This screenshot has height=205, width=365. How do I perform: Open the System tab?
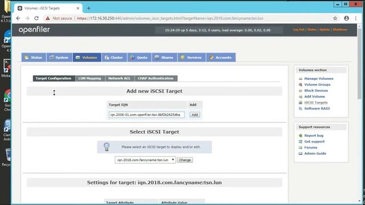click(x=59, y=58)
